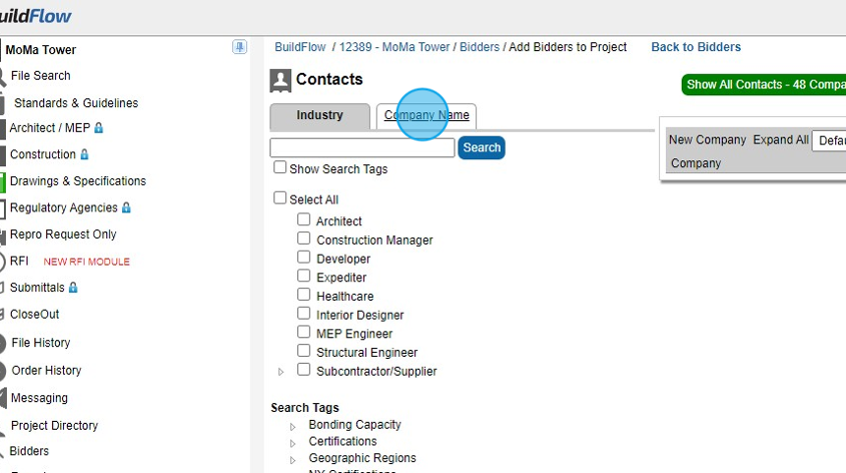
Task: Click the blue Search button
Action: click(481, 148)
